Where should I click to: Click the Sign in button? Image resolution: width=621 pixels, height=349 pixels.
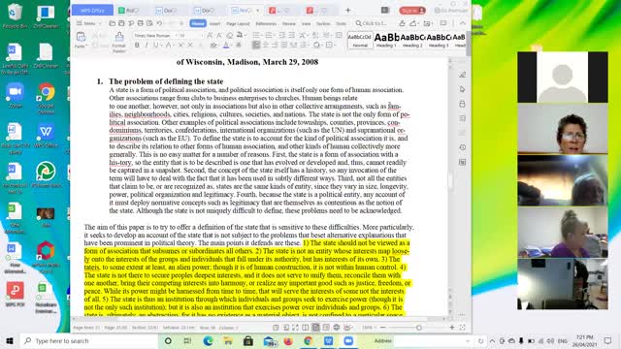point(412,11)
